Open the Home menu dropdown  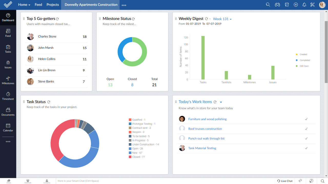24,4
